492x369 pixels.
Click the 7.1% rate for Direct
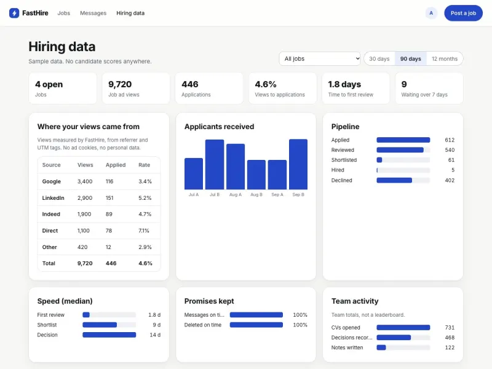tap(144, 231)
